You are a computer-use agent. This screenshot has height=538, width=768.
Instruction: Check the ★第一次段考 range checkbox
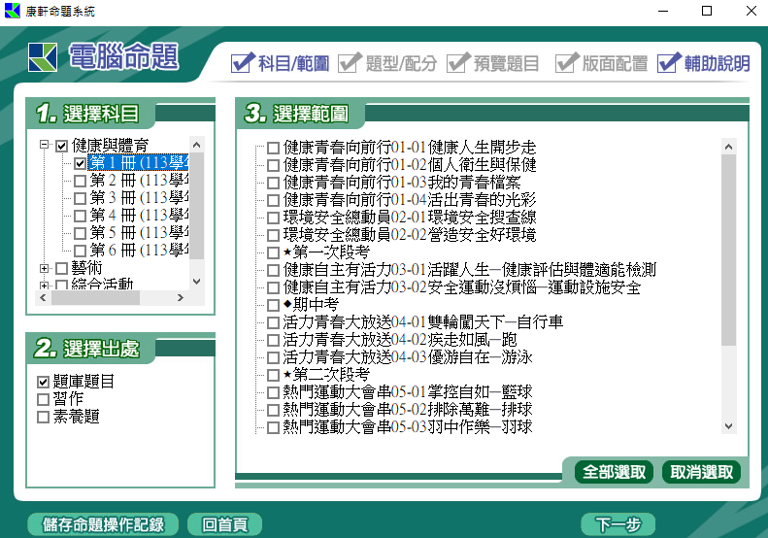point(273,252)
